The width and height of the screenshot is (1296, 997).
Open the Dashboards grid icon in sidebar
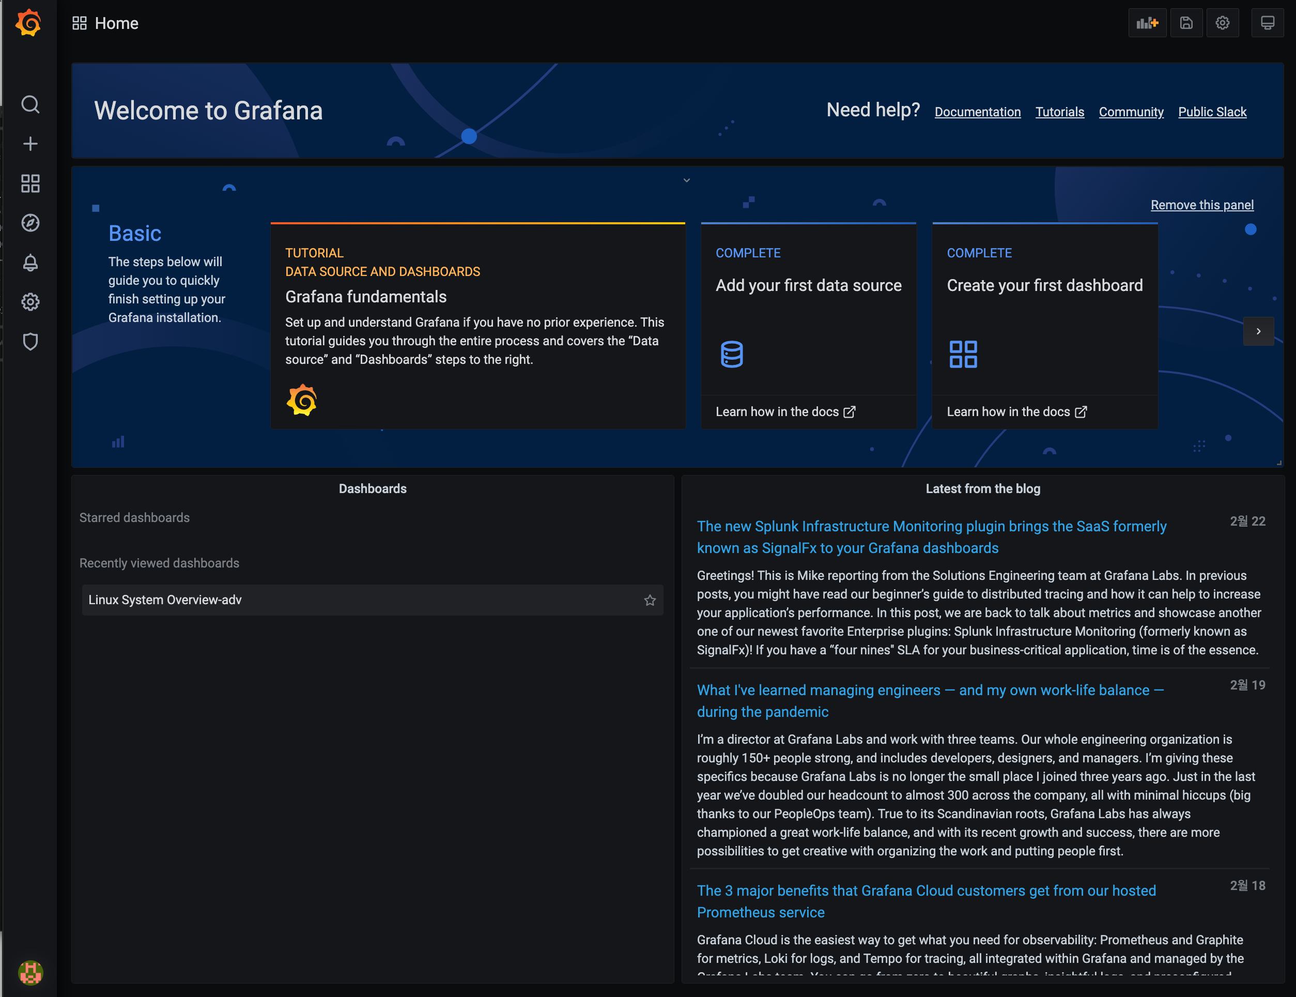(x=30, y=183)
